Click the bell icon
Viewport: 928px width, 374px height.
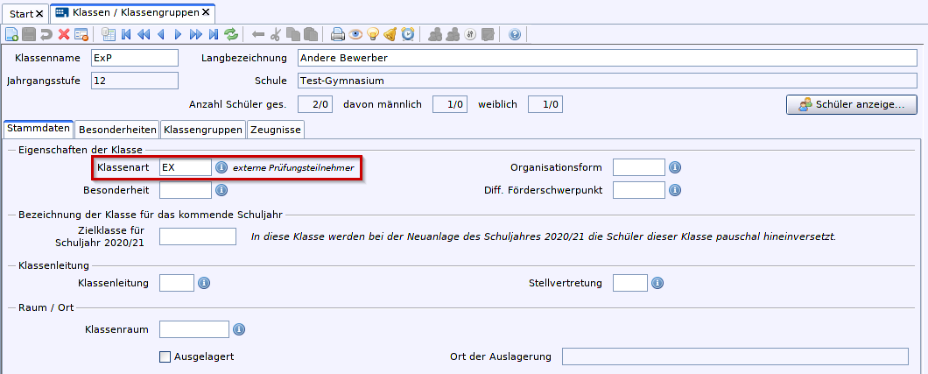pyautogui.click(x=390, y=34)
